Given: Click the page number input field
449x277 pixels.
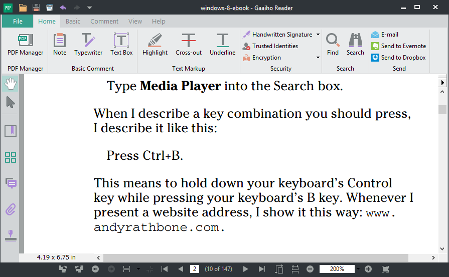Looking at the screenshot, I should coord(194,269).
